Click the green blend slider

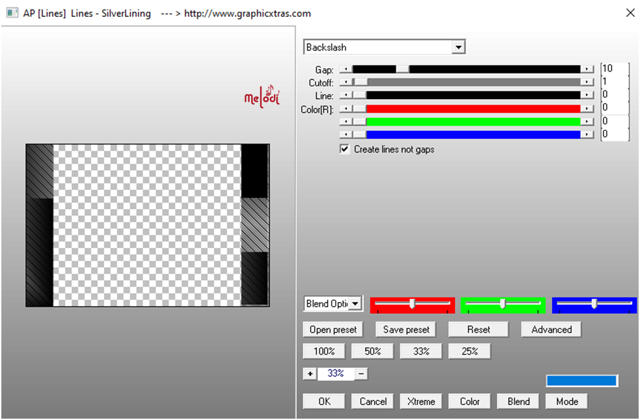503,305
